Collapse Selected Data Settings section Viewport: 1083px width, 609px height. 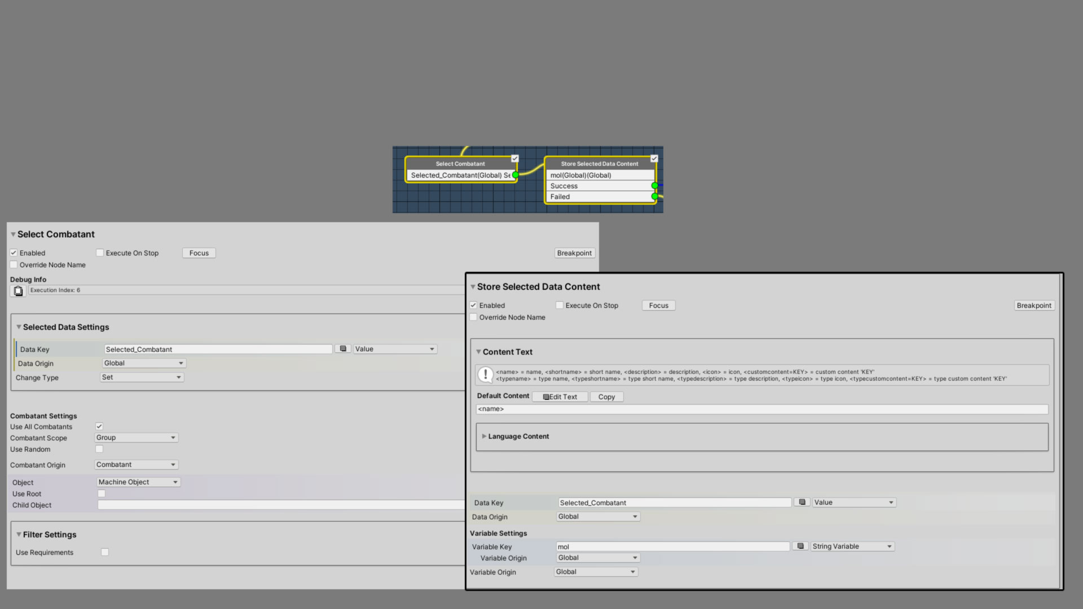(19, 327)
